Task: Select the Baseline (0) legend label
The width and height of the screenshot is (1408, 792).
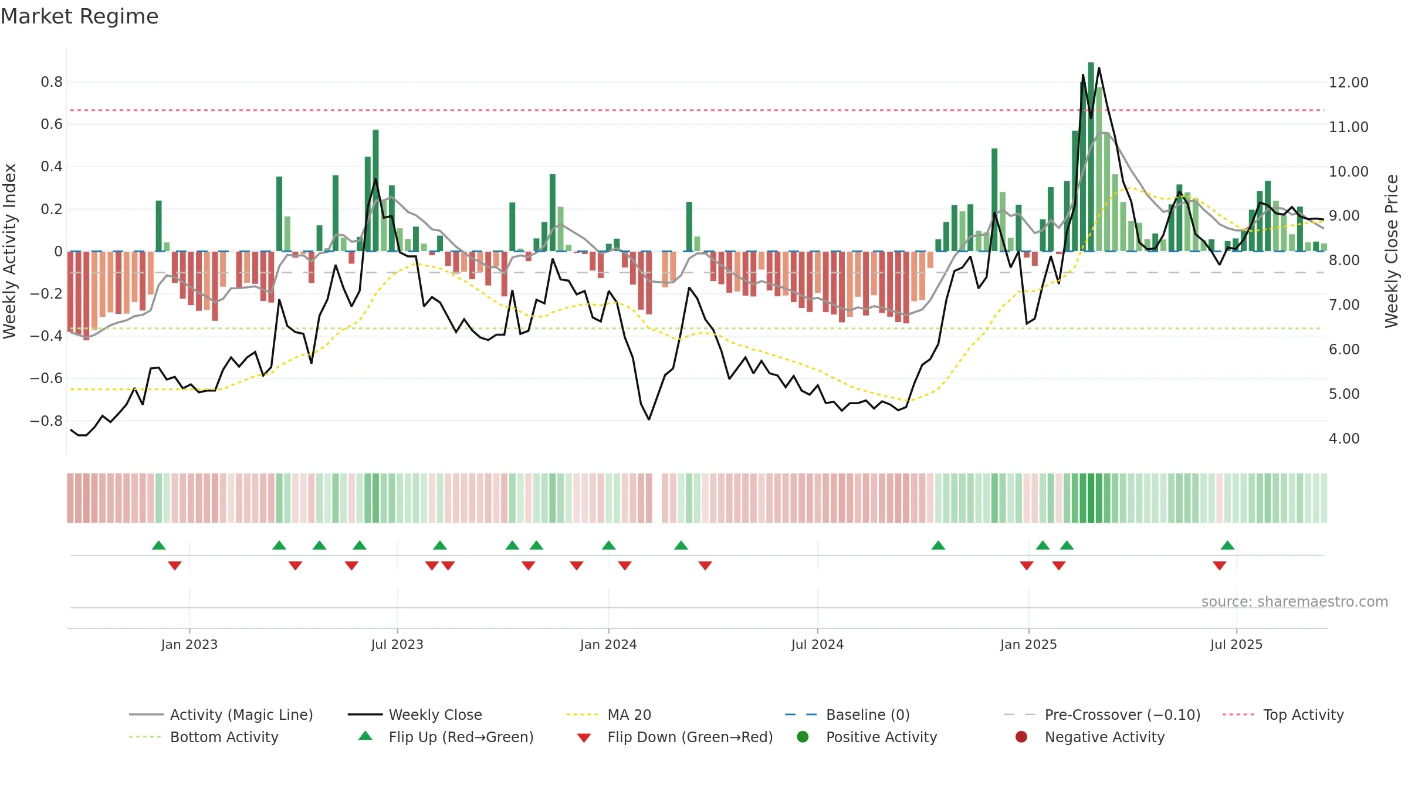Action: pyautogui.click(x=868, y=715)
